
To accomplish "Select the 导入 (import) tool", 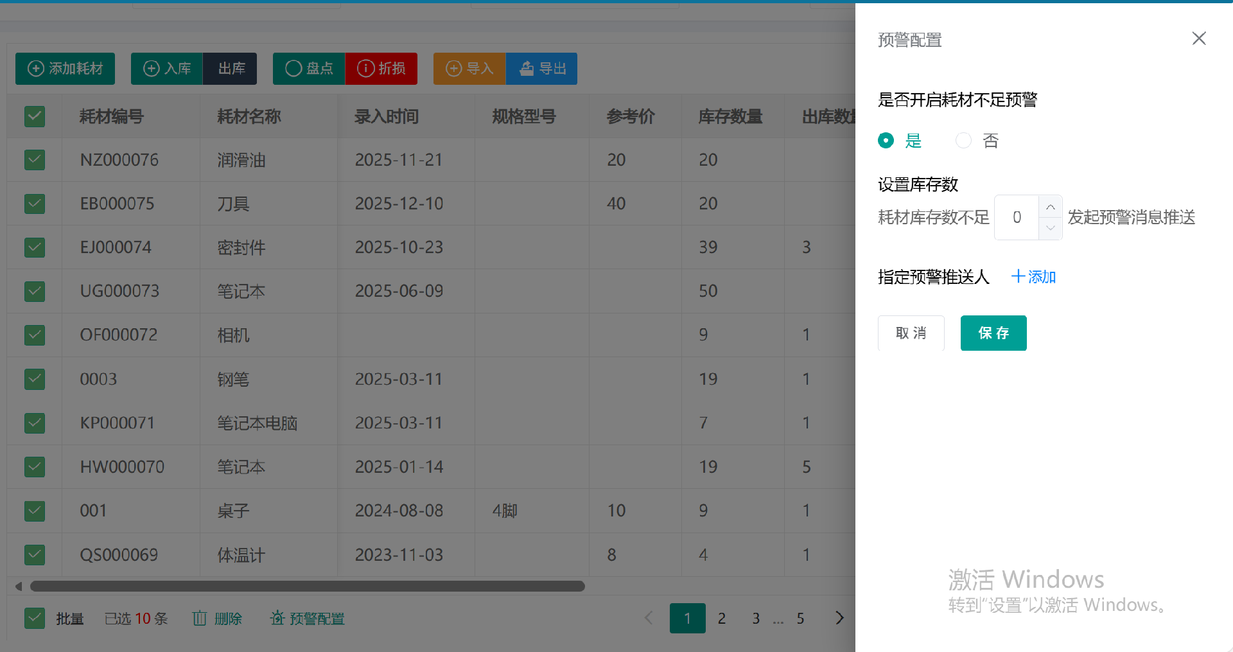I will pos(469,68).
